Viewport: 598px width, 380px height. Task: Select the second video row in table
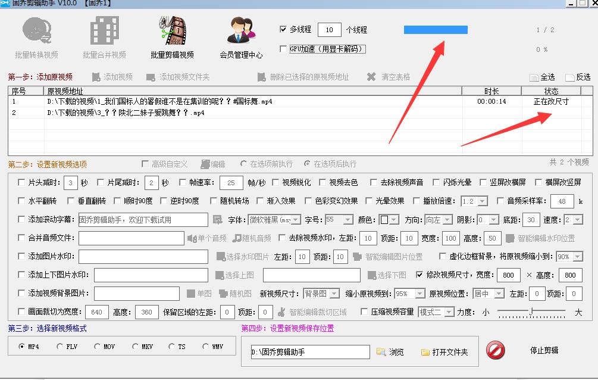(300, 113)
